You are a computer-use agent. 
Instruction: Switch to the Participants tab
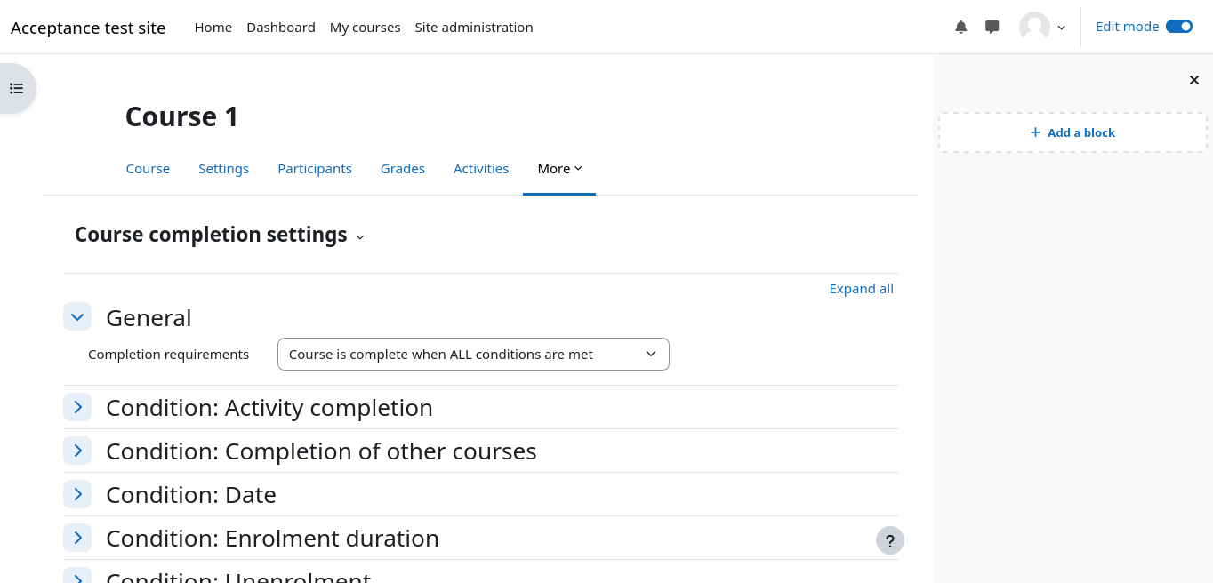(315, 169)
